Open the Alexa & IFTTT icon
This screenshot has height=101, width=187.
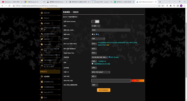[x=42, y=92]
